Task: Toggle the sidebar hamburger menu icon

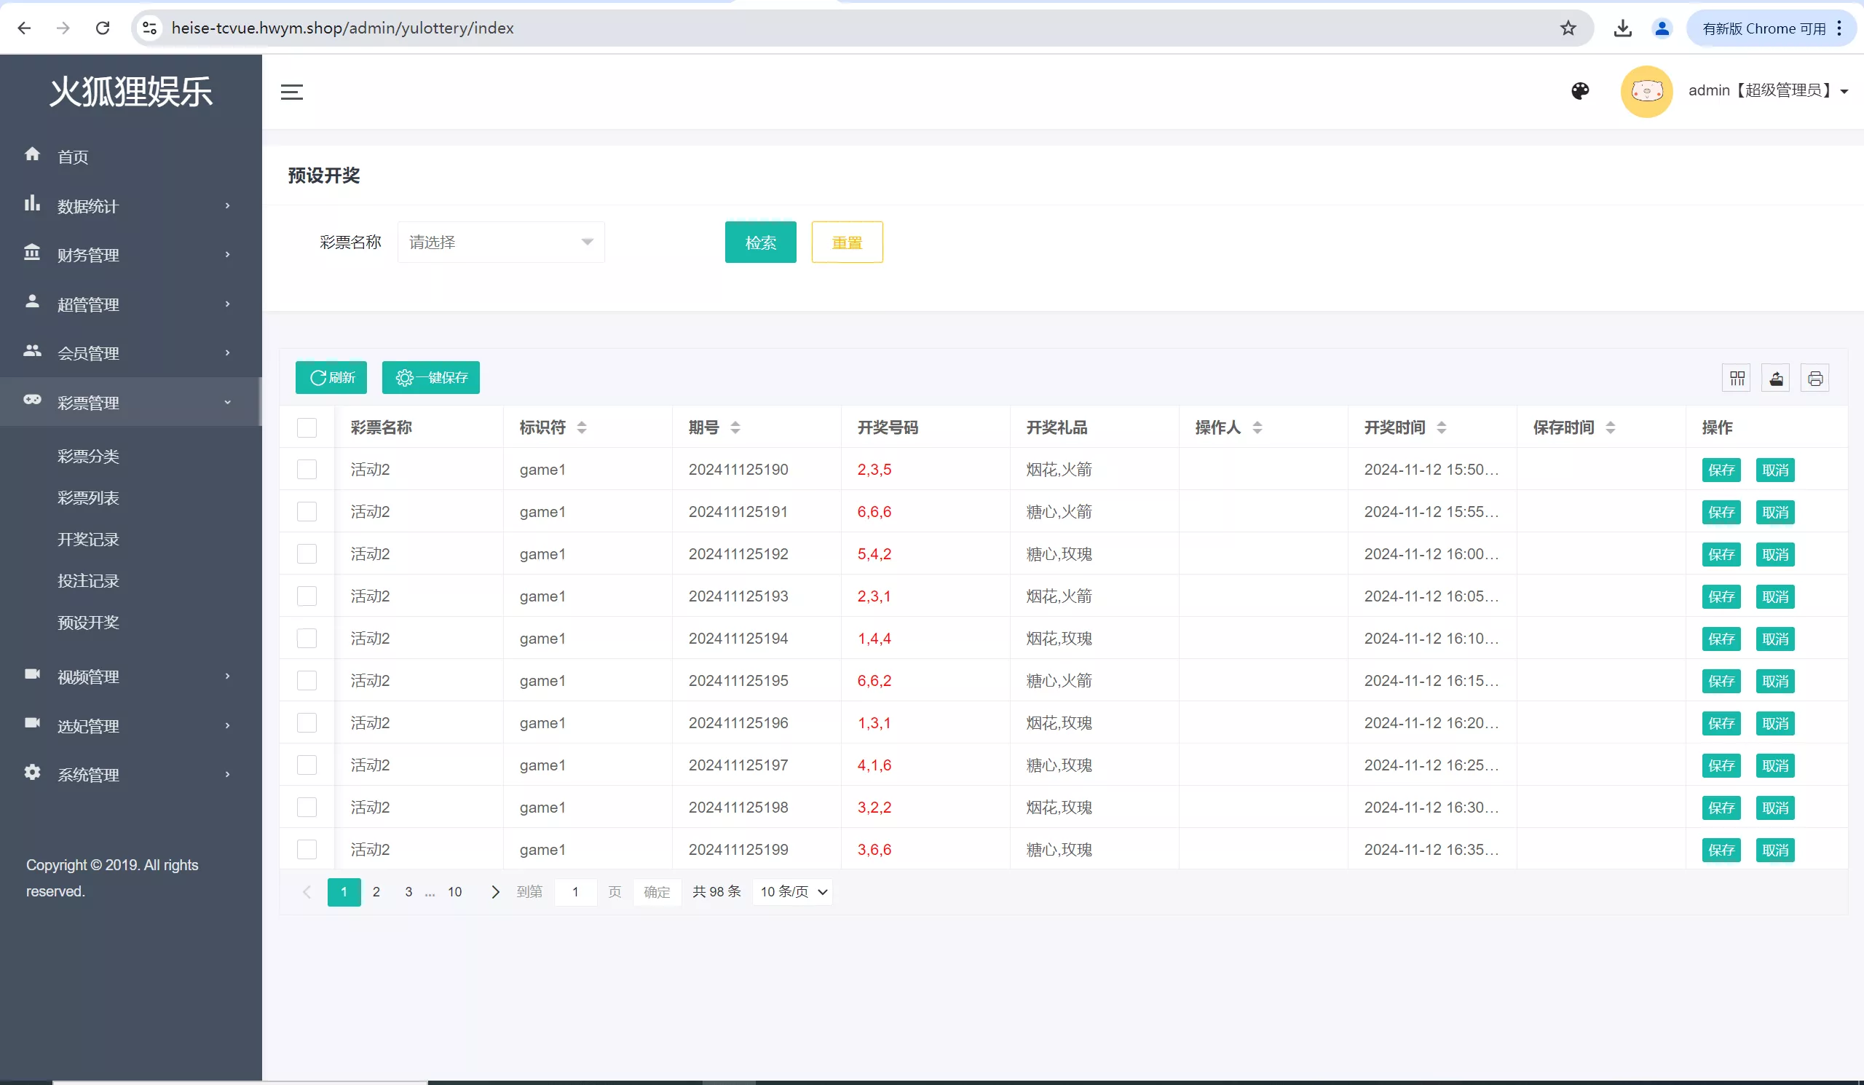Action: pos(291,92)
